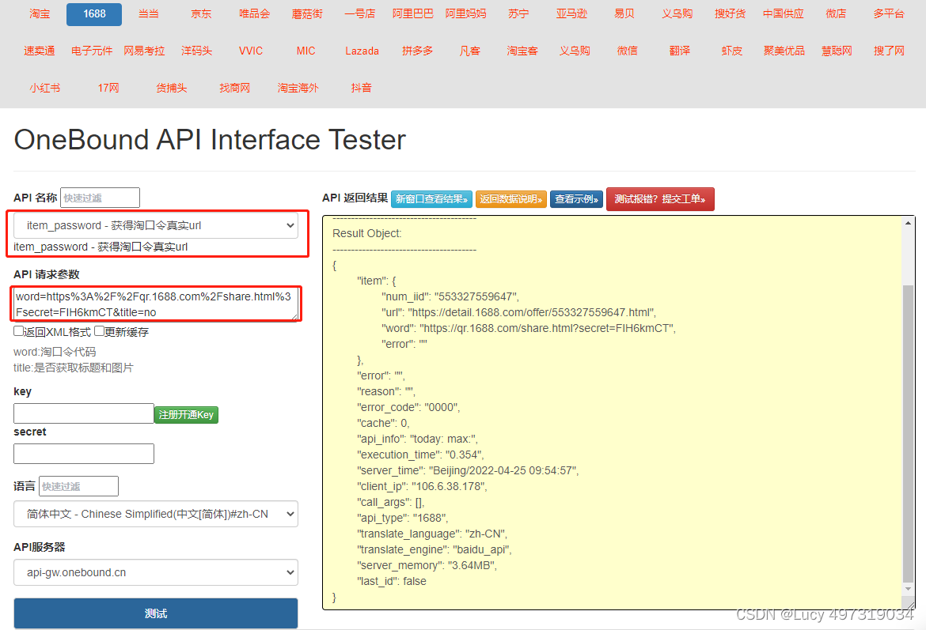Viewport: 926px width, 630px height.
Task: Open the 货捕头 tab
Action: coord(171,88)
